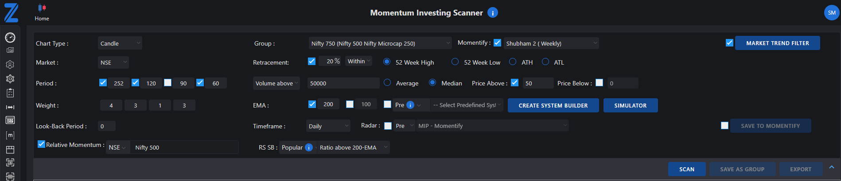The width and height of the screenshot is (841, 181).
Task: Enable the Price Below checkbox
Action: click(599, 82)
